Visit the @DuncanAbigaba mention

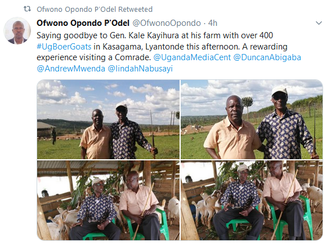(x=267, y=57)
